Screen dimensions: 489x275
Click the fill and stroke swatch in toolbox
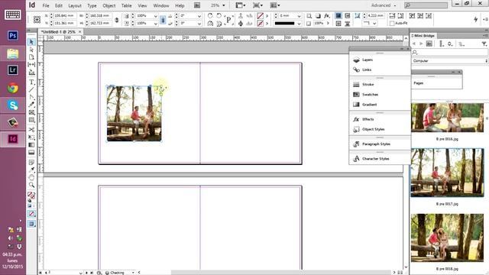31,196
